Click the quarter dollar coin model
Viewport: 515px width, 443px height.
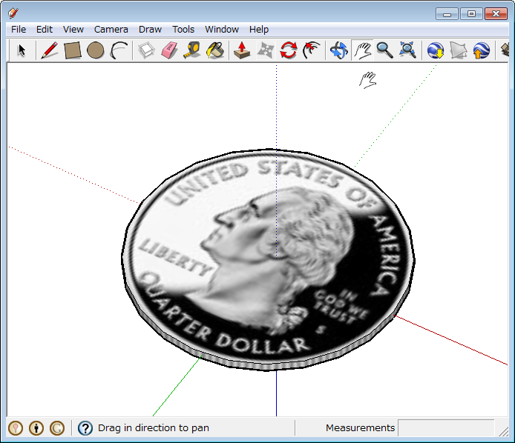point(269,260)
